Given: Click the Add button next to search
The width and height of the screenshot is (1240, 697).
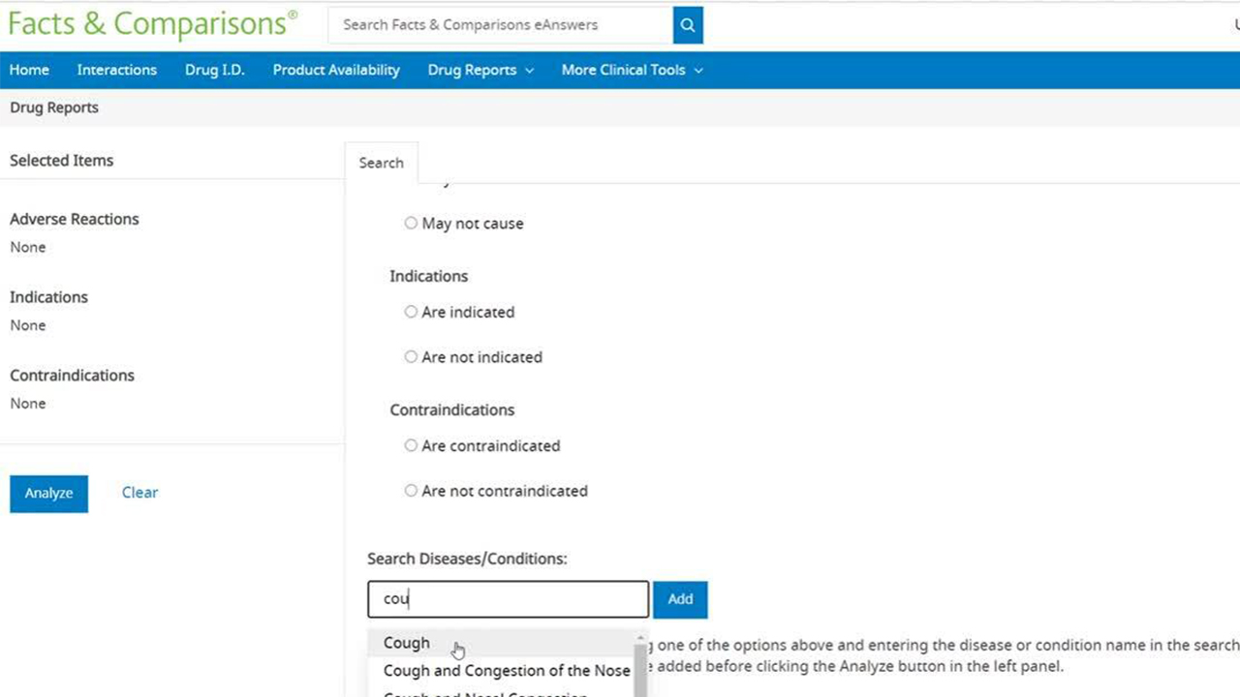Looking at the screenshot, I should [x=680, y=599].
